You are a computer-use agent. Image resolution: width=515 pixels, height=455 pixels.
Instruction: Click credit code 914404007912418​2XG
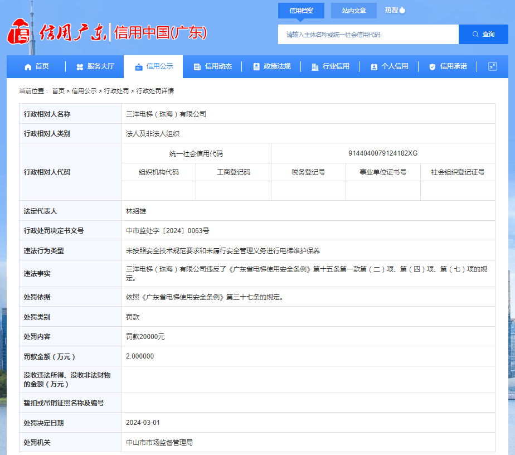tap(383, 153)
